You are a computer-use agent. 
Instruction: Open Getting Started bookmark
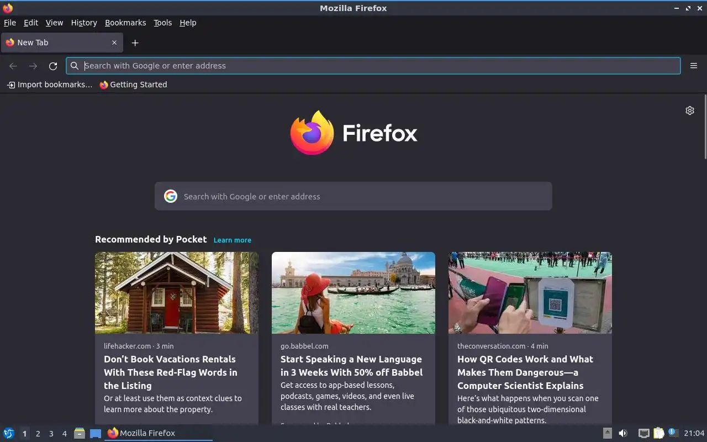tap(133, 85)
